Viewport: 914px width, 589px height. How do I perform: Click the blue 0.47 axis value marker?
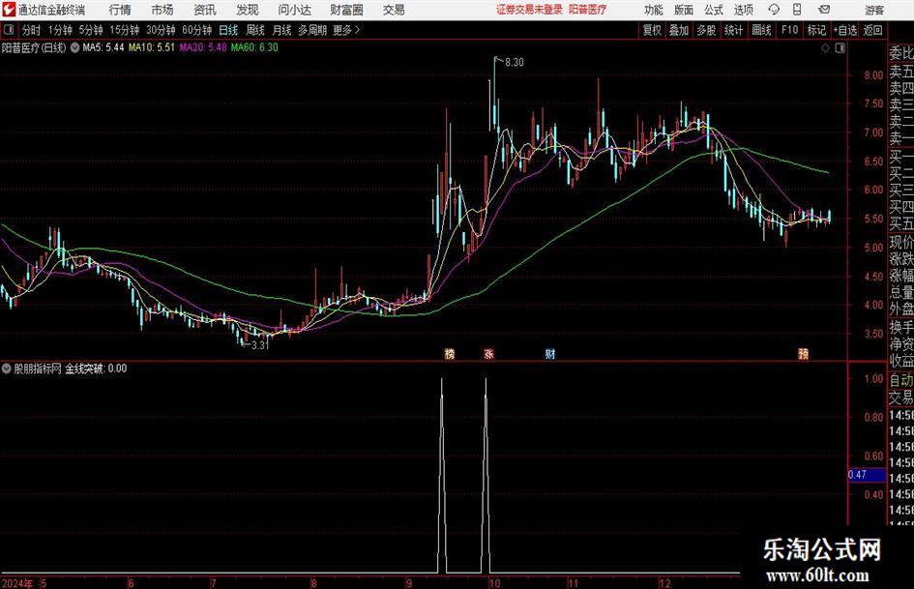click(867, 475)
